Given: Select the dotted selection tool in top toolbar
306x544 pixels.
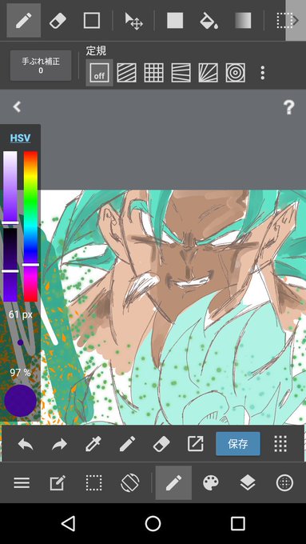Looking at the screenshot, I should (285, 21).
